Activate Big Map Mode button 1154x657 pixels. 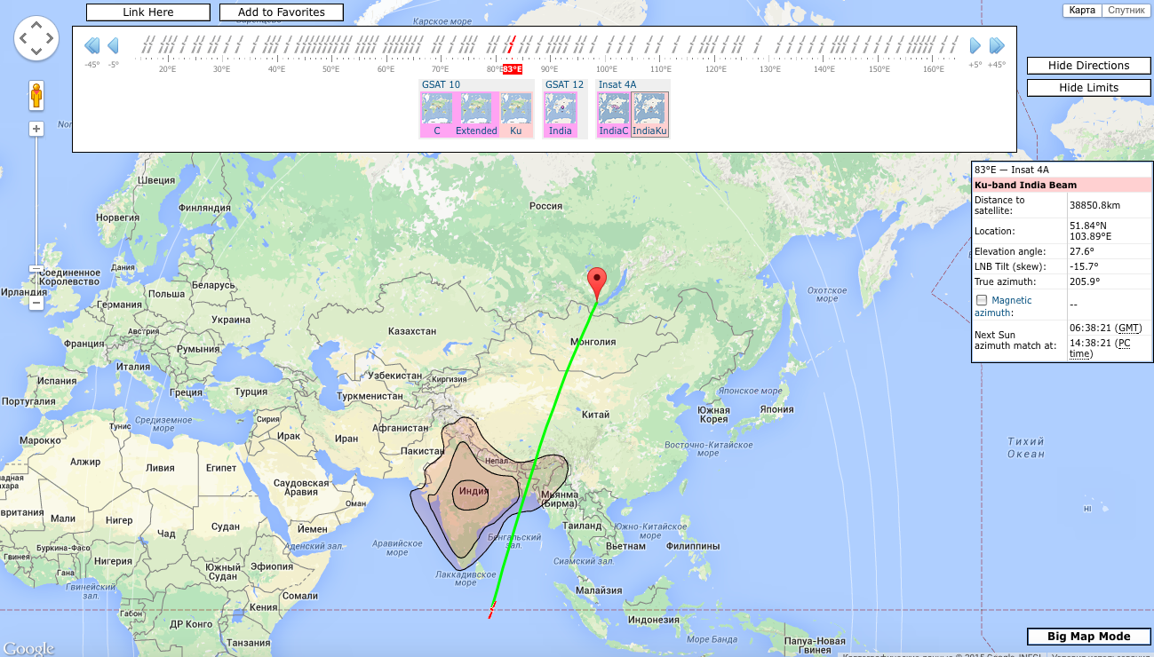pyautogui.click(x=1089, y=637)
